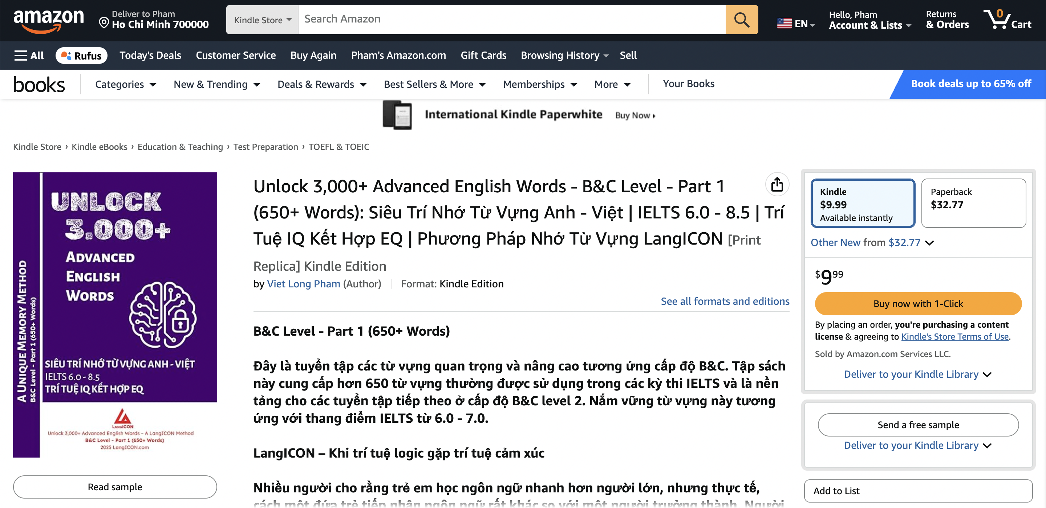Expand Other New from $32.77 offers
This screenshot has width=1046, height=508.
click(872, 242)
